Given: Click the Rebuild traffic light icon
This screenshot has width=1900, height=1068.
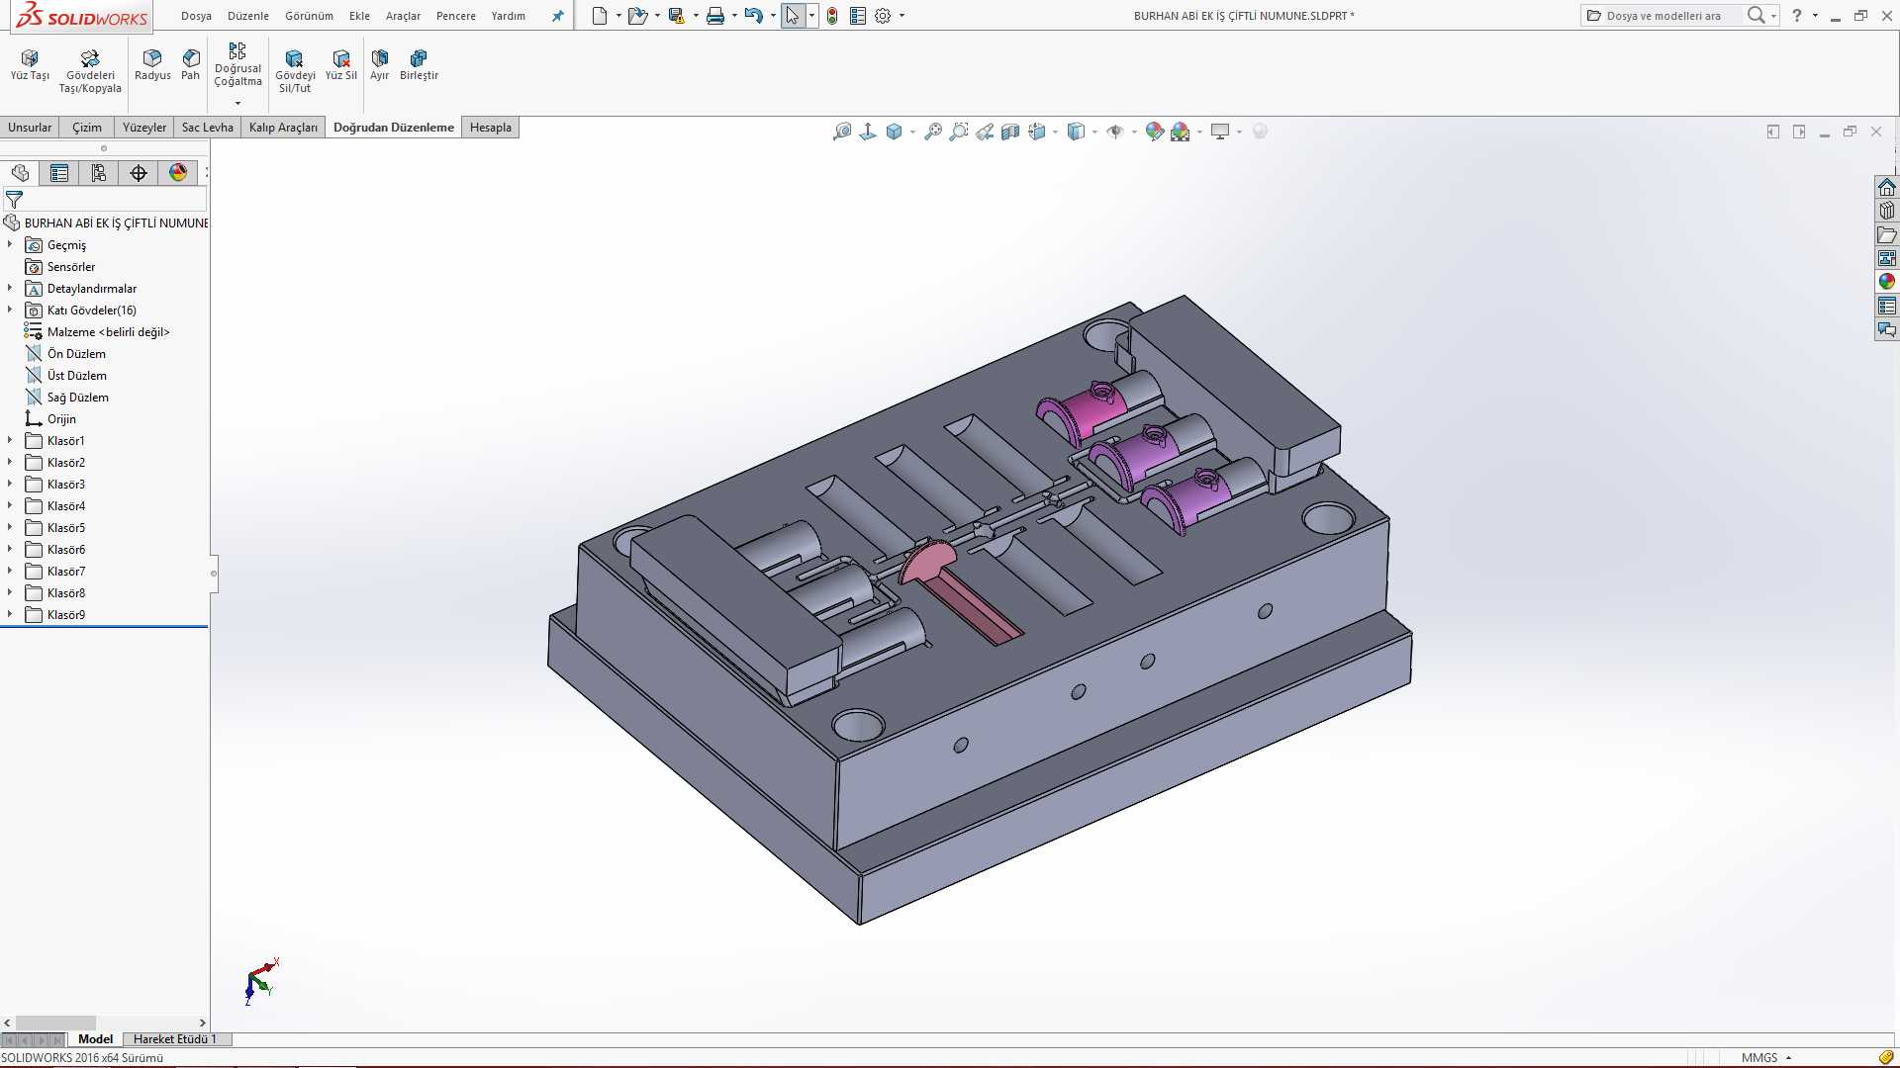Looking at the screenshot, I should [832, 16].
